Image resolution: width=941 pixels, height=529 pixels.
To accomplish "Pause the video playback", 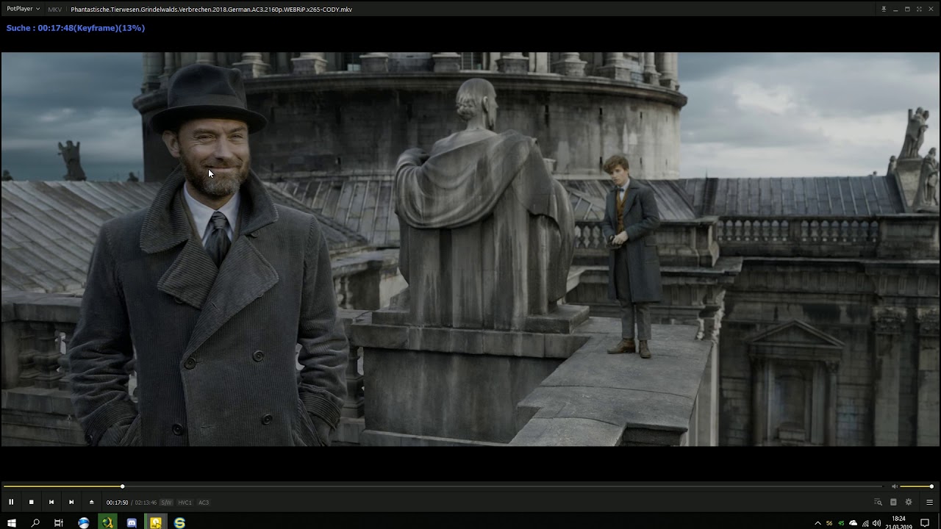I will point(11,502).
